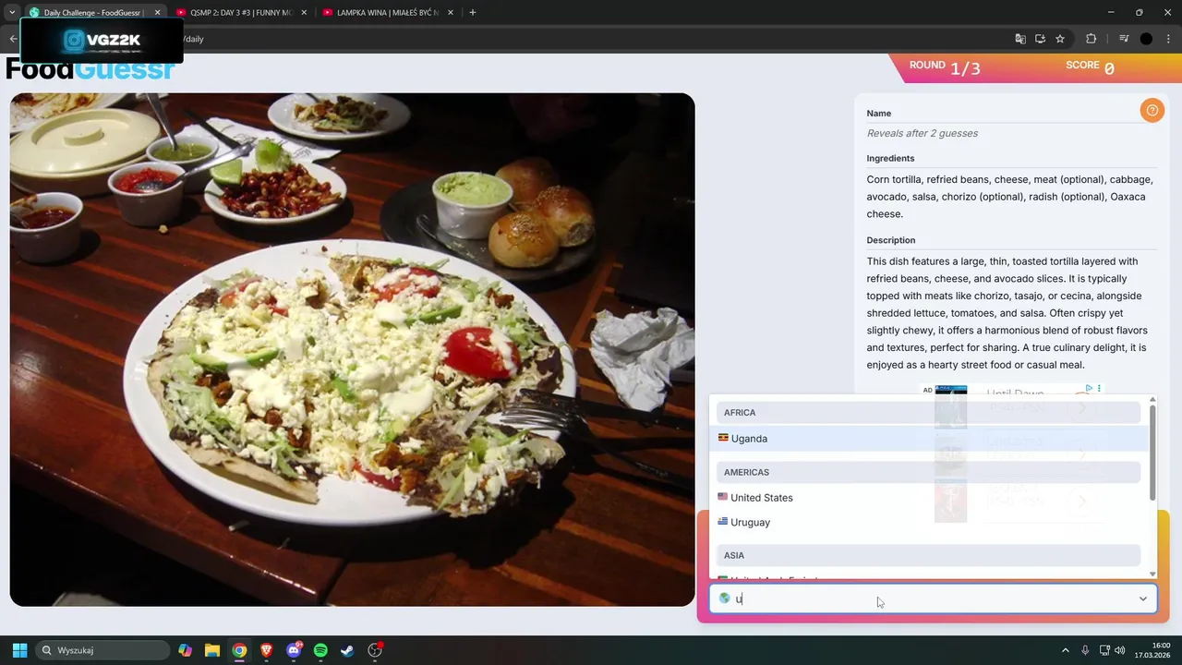Open Steam from the taskbar
This screenshot has width=1182, height=665.
click(347, 650)
